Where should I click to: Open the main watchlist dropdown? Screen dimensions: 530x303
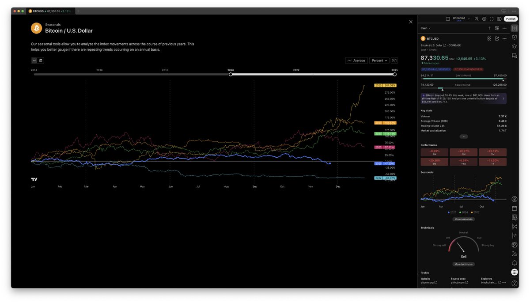pyautogui.click(x=426, y=28)
